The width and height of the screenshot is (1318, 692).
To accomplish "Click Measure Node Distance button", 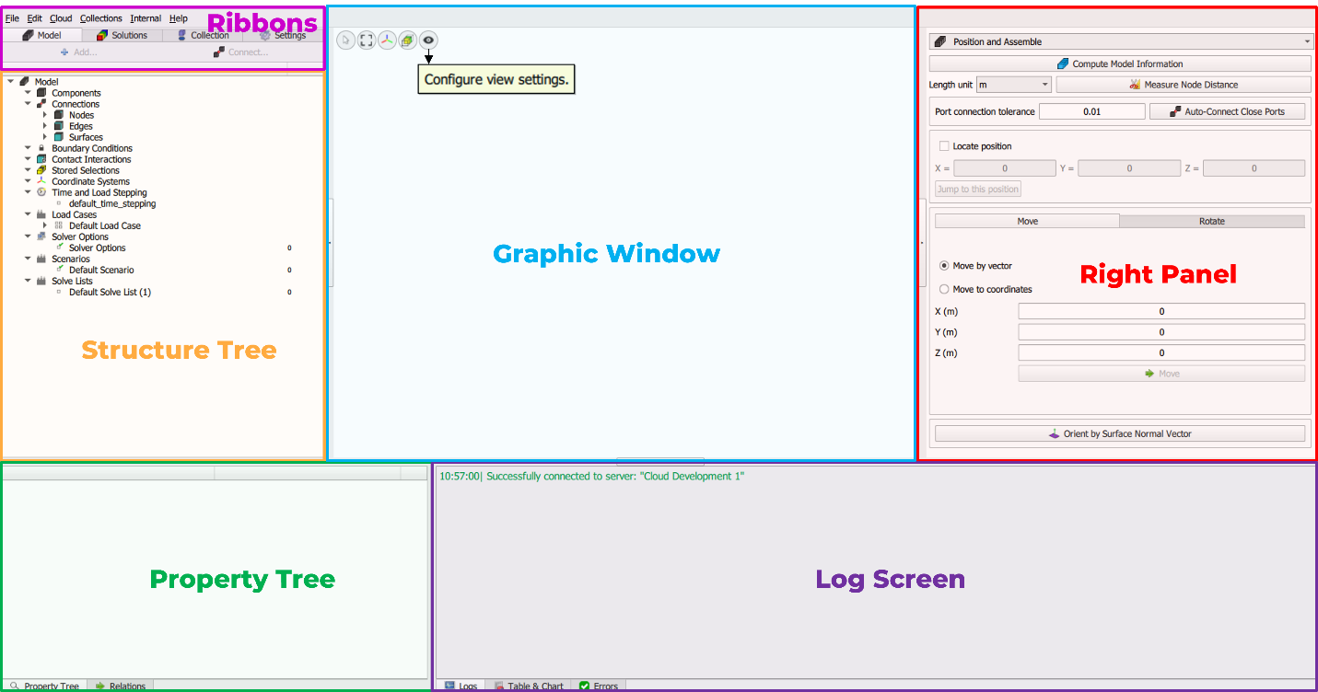I will [x=1184, y=85].
